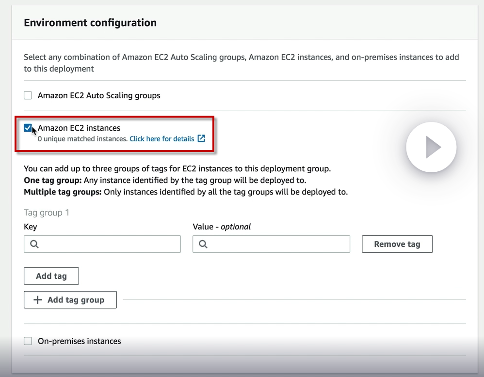This screenshot has height=377, width=484.
Task: Uncheck the Amazon EC2 instances checkbox
Action: point(28,128)
